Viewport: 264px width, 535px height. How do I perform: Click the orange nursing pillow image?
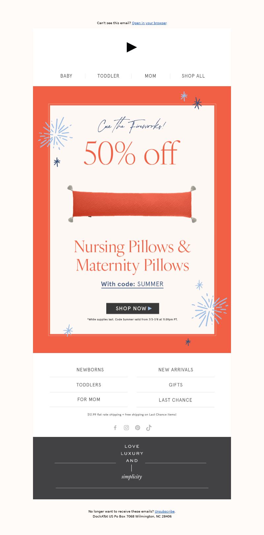132,204
